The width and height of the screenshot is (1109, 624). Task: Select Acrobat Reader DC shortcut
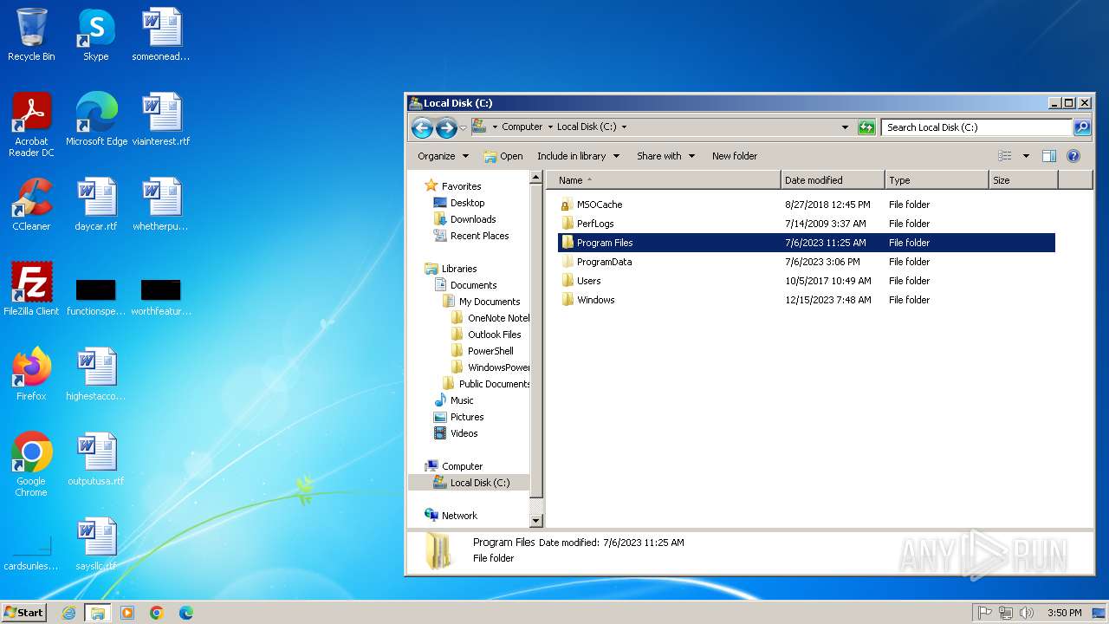31,126
